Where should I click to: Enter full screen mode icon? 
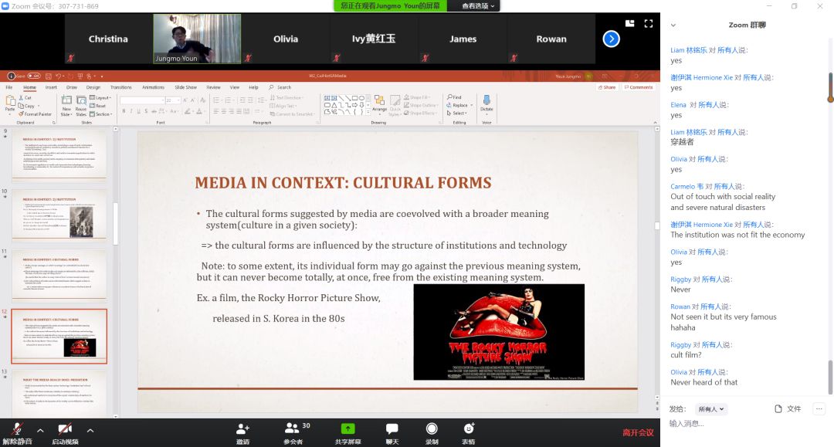point(649,23)
